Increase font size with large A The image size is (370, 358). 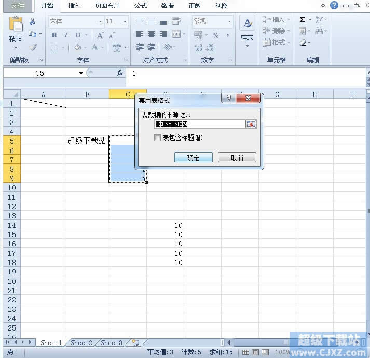[x=100, y=36]
